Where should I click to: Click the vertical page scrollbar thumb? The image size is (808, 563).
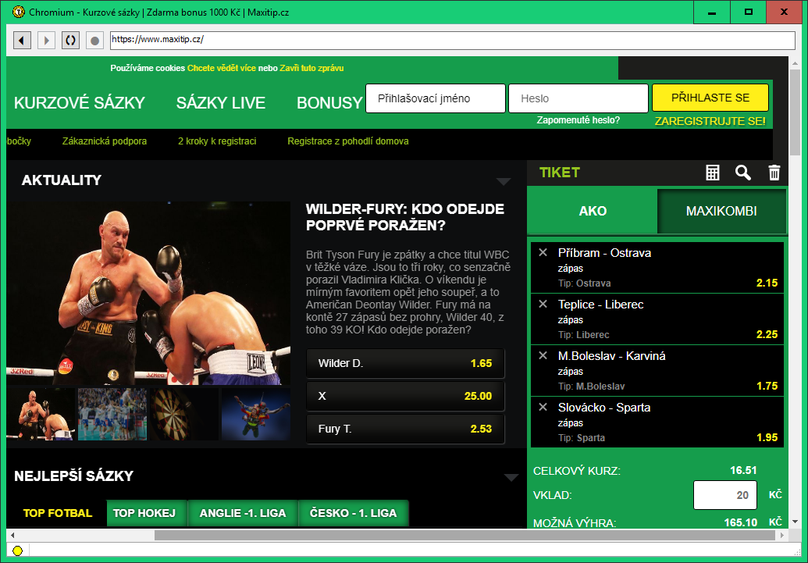(794, 112)
